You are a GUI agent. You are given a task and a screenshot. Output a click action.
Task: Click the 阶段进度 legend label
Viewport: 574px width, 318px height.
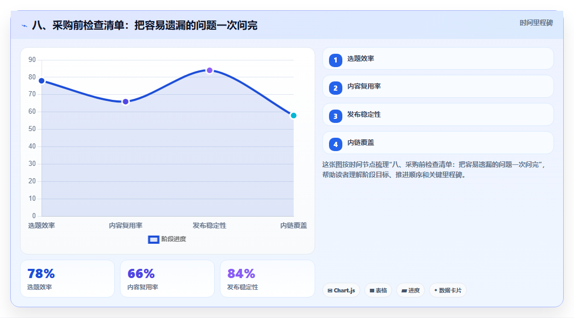tap(174, 239)
